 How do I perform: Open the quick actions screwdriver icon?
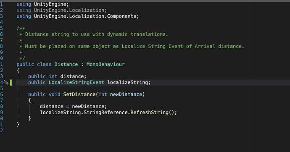point(6,82)
